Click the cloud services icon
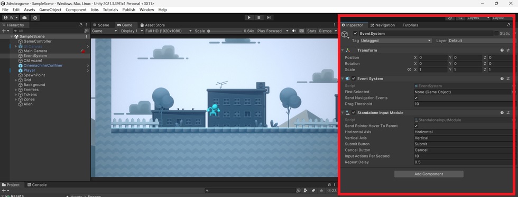 [x=25, y=17]
